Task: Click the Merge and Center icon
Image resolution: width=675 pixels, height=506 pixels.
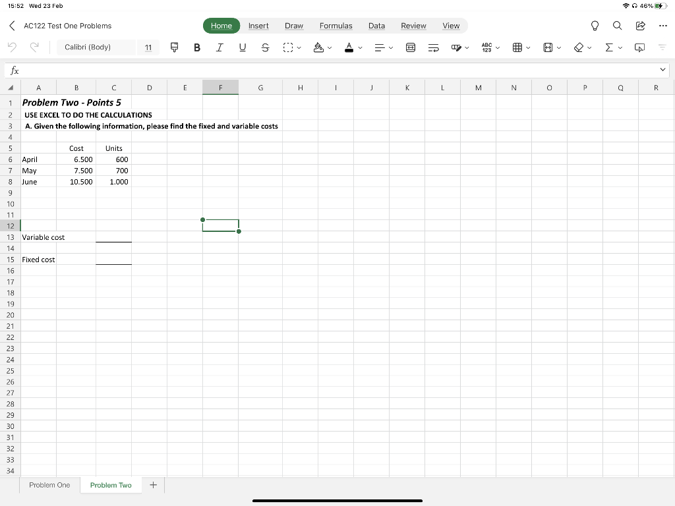Action: pyautogui.click(x=411, y=47)
